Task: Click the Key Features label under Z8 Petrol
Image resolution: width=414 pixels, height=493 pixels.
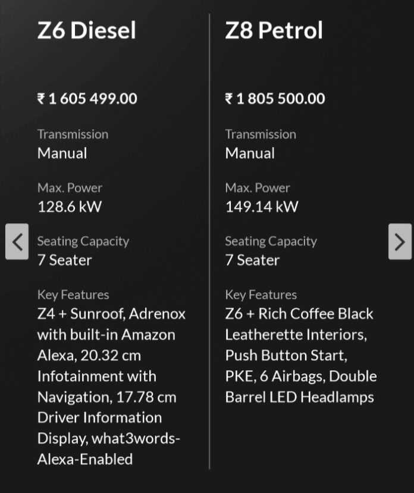Action: click(261, 295)
